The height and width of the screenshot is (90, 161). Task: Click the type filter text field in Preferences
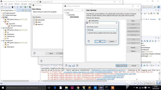(74, 10)
